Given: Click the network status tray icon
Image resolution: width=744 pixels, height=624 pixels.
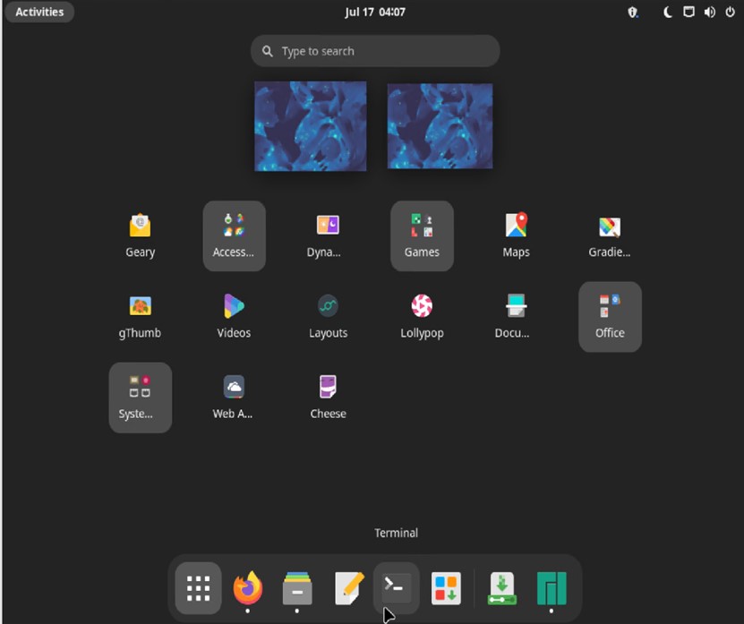Looking at the screenshot, I should pos(688,13).
